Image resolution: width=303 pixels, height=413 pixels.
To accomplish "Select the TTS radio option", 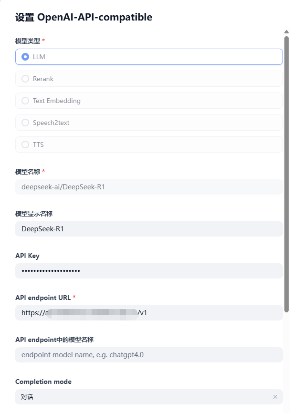I will coord(25,145).
